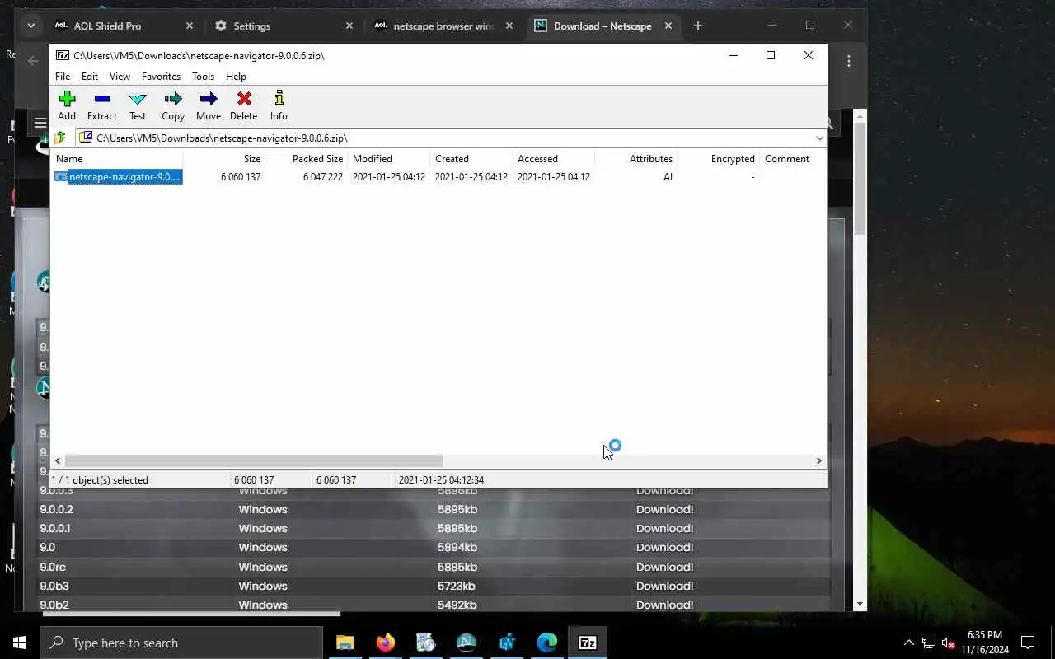Click the red Delete toolbar icon
This screenshot has width=1055, height=659.
[x=244, y=105]
